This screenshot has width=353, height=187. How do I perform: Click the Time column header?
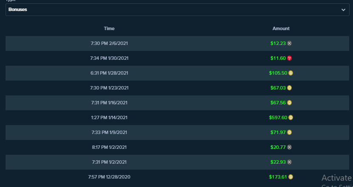[109, 28]
